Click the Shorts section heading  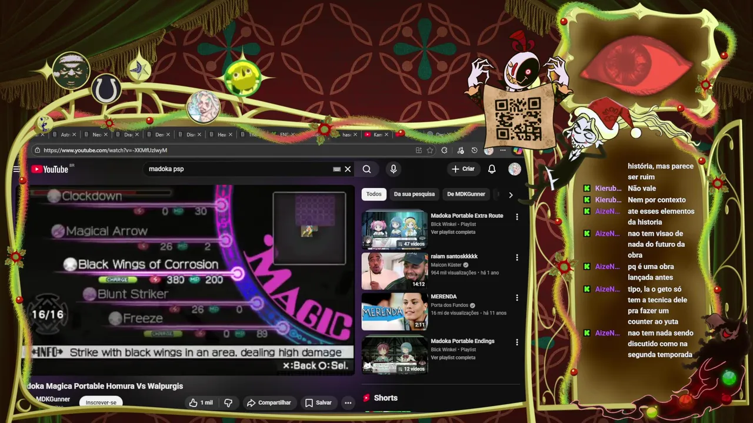tap(385, 398)
